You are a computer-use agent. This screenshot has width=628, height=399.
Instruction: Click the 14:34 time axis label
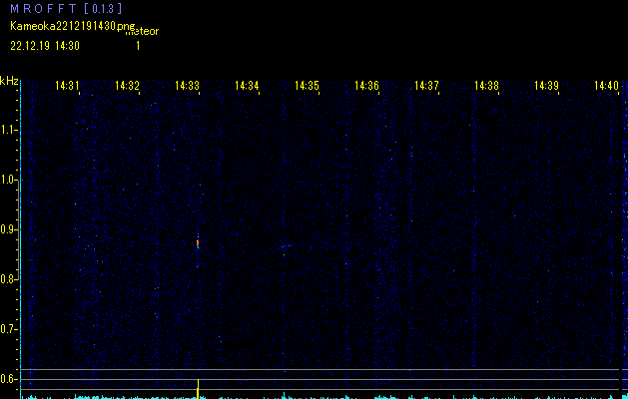(x=247, y=86)
